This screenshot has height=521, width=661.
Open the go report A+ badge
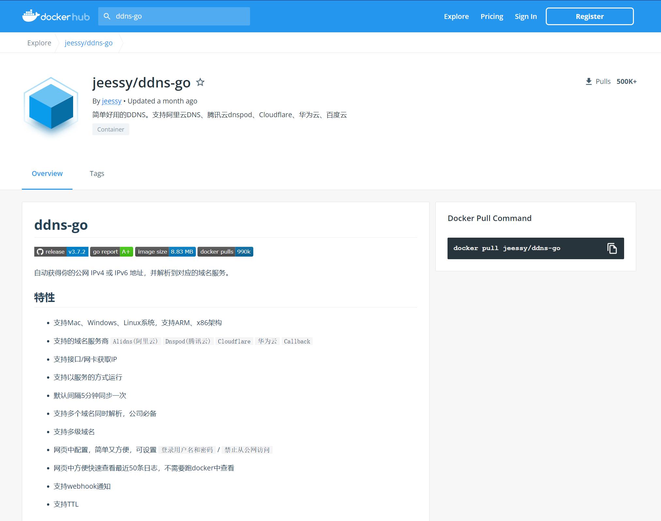(x=111, y=251)
